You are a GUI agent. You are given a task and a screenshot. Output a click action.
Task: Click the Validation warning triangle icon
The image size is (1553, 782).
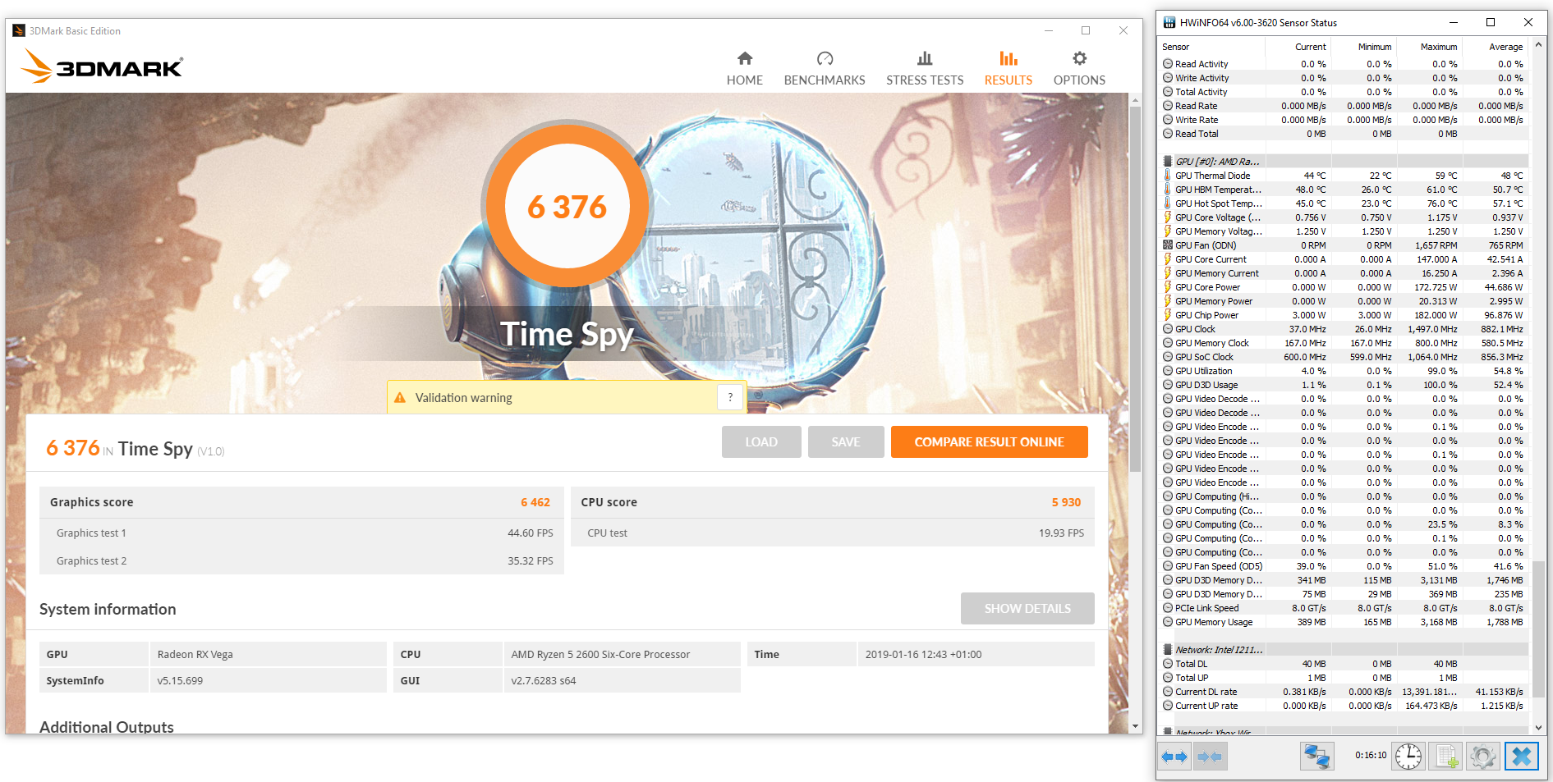click(x=400, y=398)
